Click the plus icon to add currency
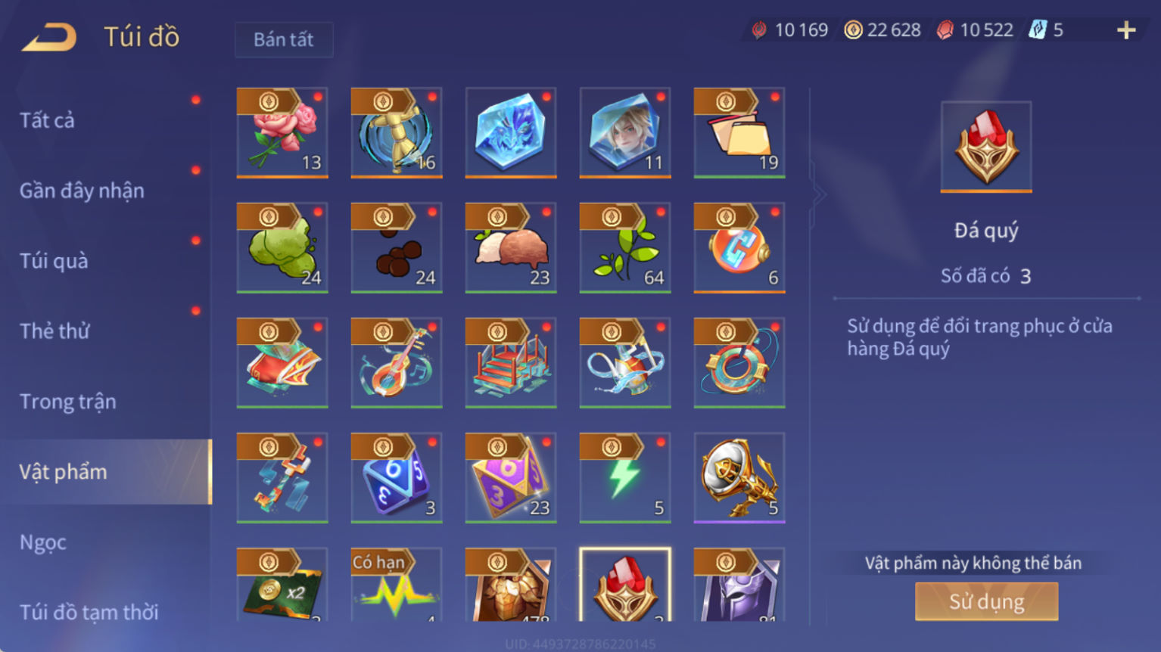This screenshot has width=1161, height=652. tap(1126, 30)
